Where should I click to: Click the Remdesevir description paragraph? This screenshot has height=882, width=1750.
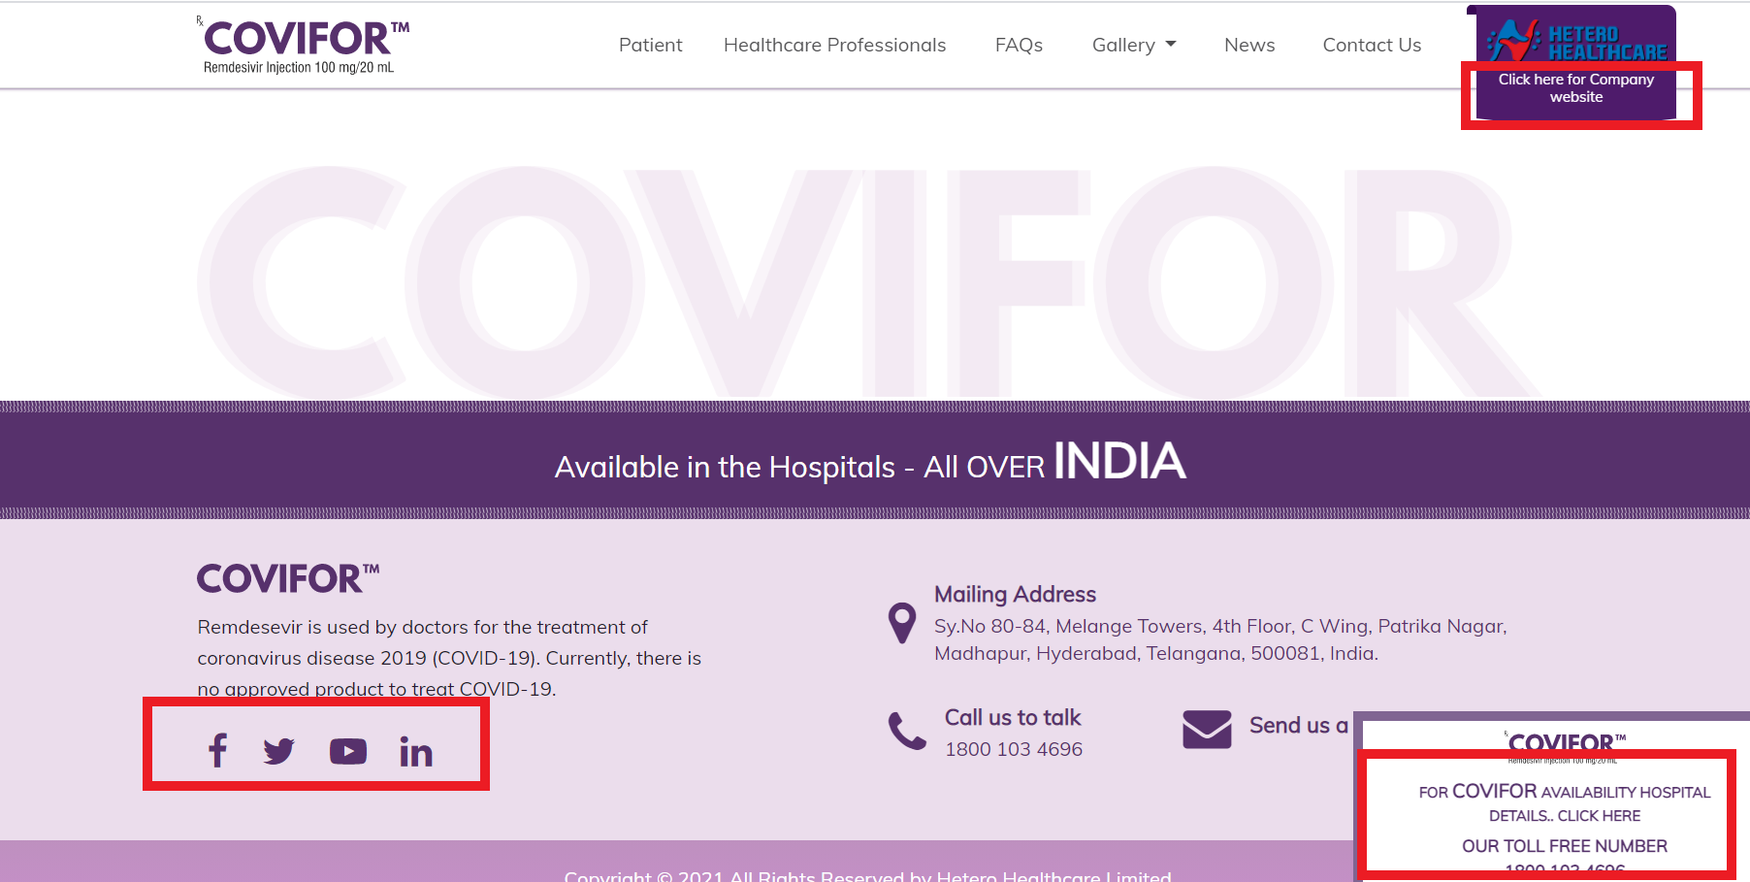tap(449, 658)
